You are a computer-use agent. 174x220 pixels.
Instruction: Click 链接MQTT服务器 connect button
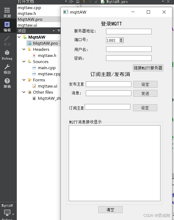(148, 68)
